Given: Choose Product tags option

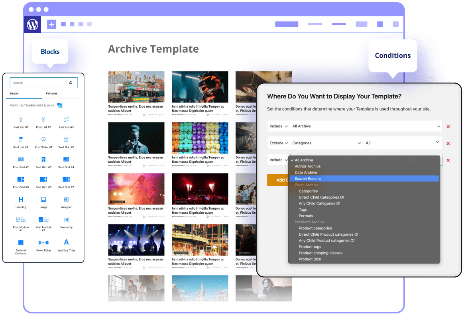Looking at the screenshot, I should tap(364, 247).
